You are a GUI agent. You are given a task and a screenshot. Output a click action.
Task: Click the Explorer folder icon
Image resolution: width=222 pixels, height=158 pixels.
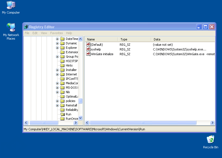pos(62,48)
